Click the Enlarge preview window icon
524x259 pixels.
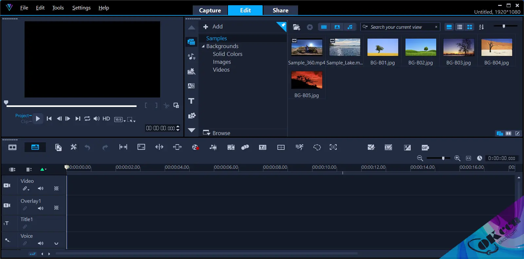click(176, 105)
